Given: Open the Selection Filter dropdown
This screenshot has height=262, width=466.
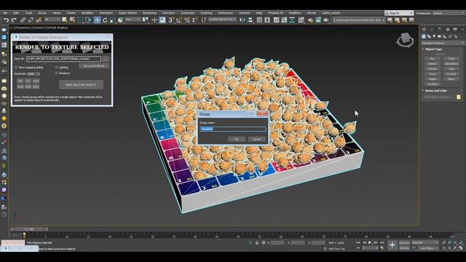Looking at the screenshot, I should click(52, 20).
